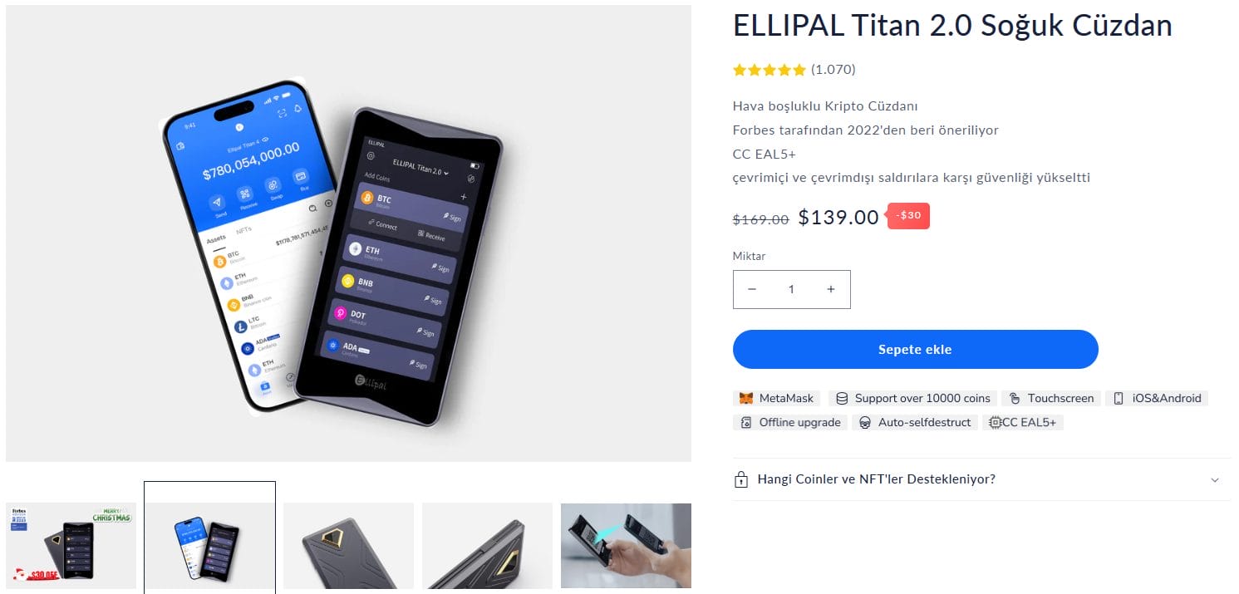Click the lock icon beside Hangi Coinler question

(741, 479)
